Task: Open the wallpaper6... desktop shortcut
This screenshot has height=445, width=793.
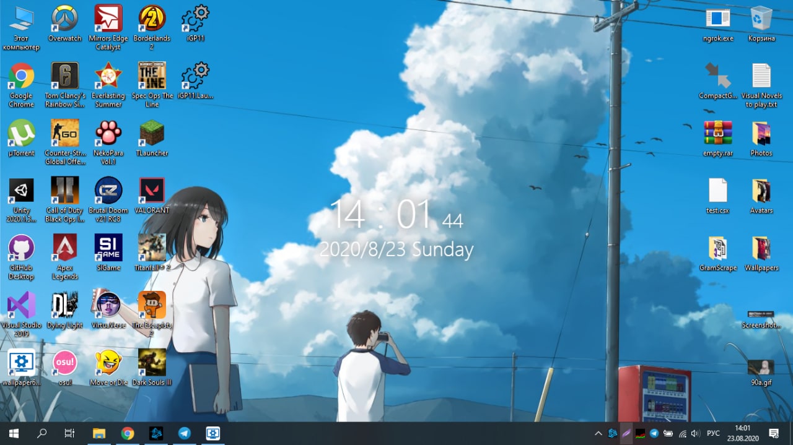Action: coord(21,367)
